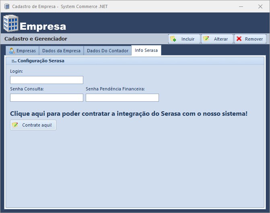Click the Incluir button

tap(184, 39)
